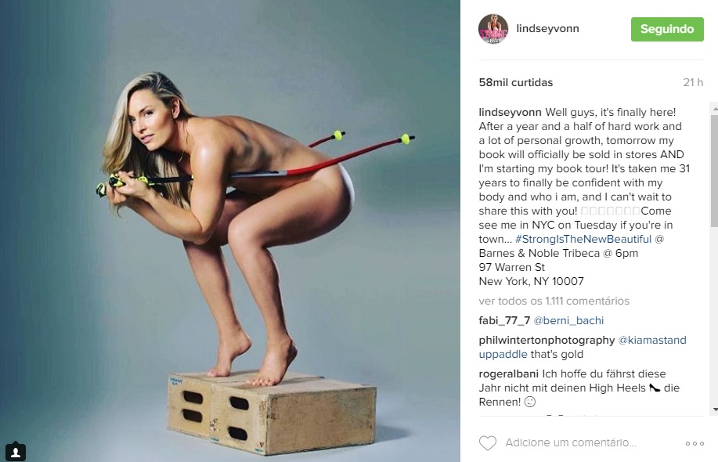Open the #StrongIsTheNewBeautiful hashtag
This screenshot has height=462, width=718.
pyautogui.click(x=583, y=239)
